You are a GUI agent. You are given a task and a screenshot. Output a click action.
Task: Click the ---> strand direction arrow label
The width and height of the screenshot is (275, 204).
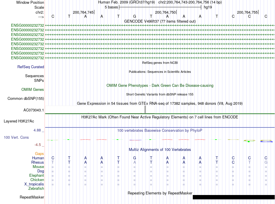(41, 17)
